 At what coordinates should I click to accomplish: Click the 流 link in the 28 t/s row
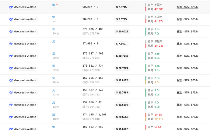[54, 78]
